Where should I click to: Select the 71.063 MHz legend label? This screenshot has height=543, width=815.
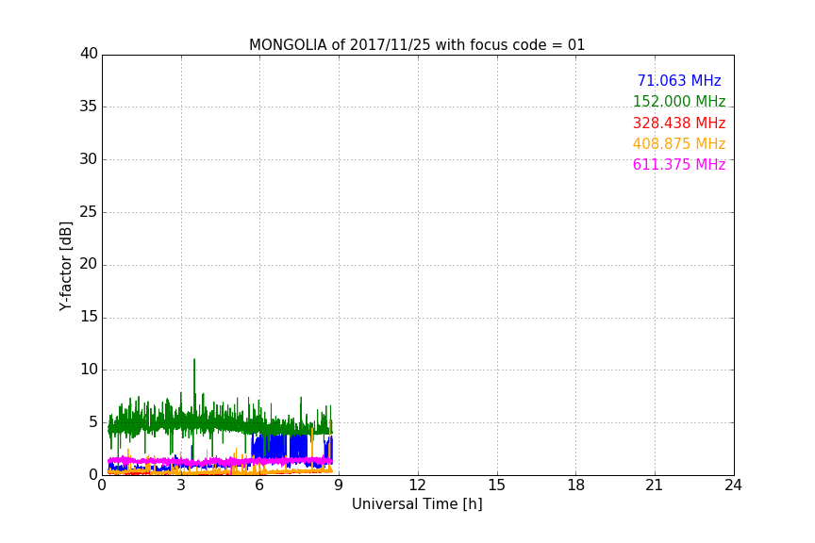pos(679,80)
